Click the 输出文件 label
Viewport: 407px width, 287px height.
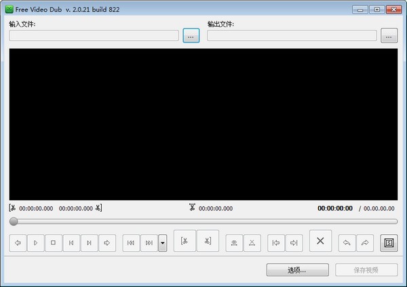(x=220, y=24)
